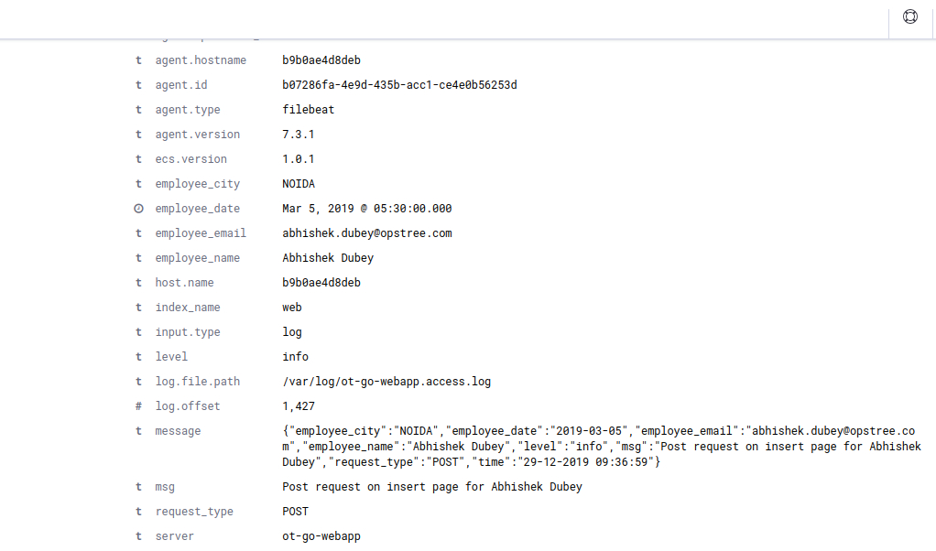Click the text type icon for employee_email
The width and height of the screenshot is (936, 551).
pos(138,232)
